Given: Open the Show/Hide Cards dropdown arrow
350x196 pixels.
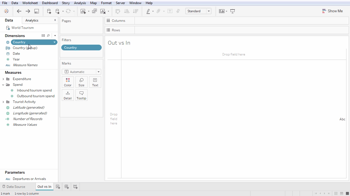Looking at the screenshot, I should [x=226, y=11].
